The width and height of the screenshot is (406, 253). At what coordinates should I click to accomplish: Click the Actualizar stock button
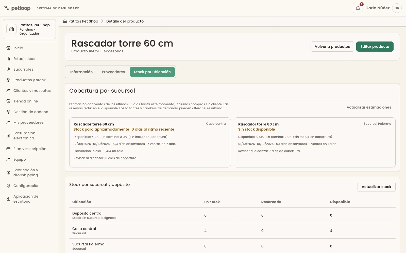coord(377,187)
